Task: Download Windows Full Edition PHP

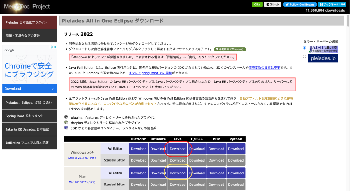Action: coord(216,149)
